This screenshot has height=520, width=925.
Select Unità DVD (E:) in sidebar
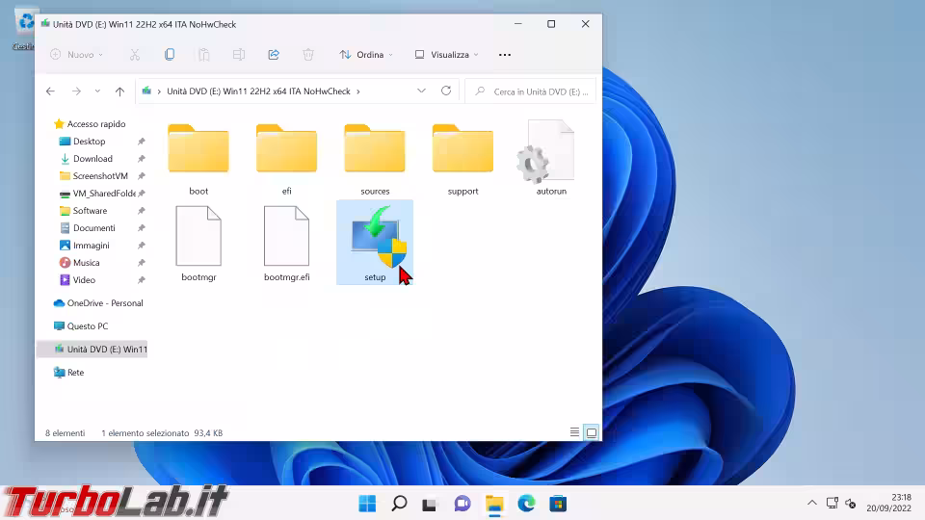[92, 349]
